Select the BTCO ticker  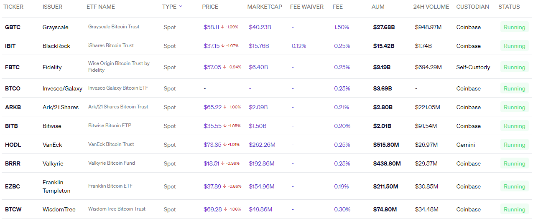click(13, 88)
